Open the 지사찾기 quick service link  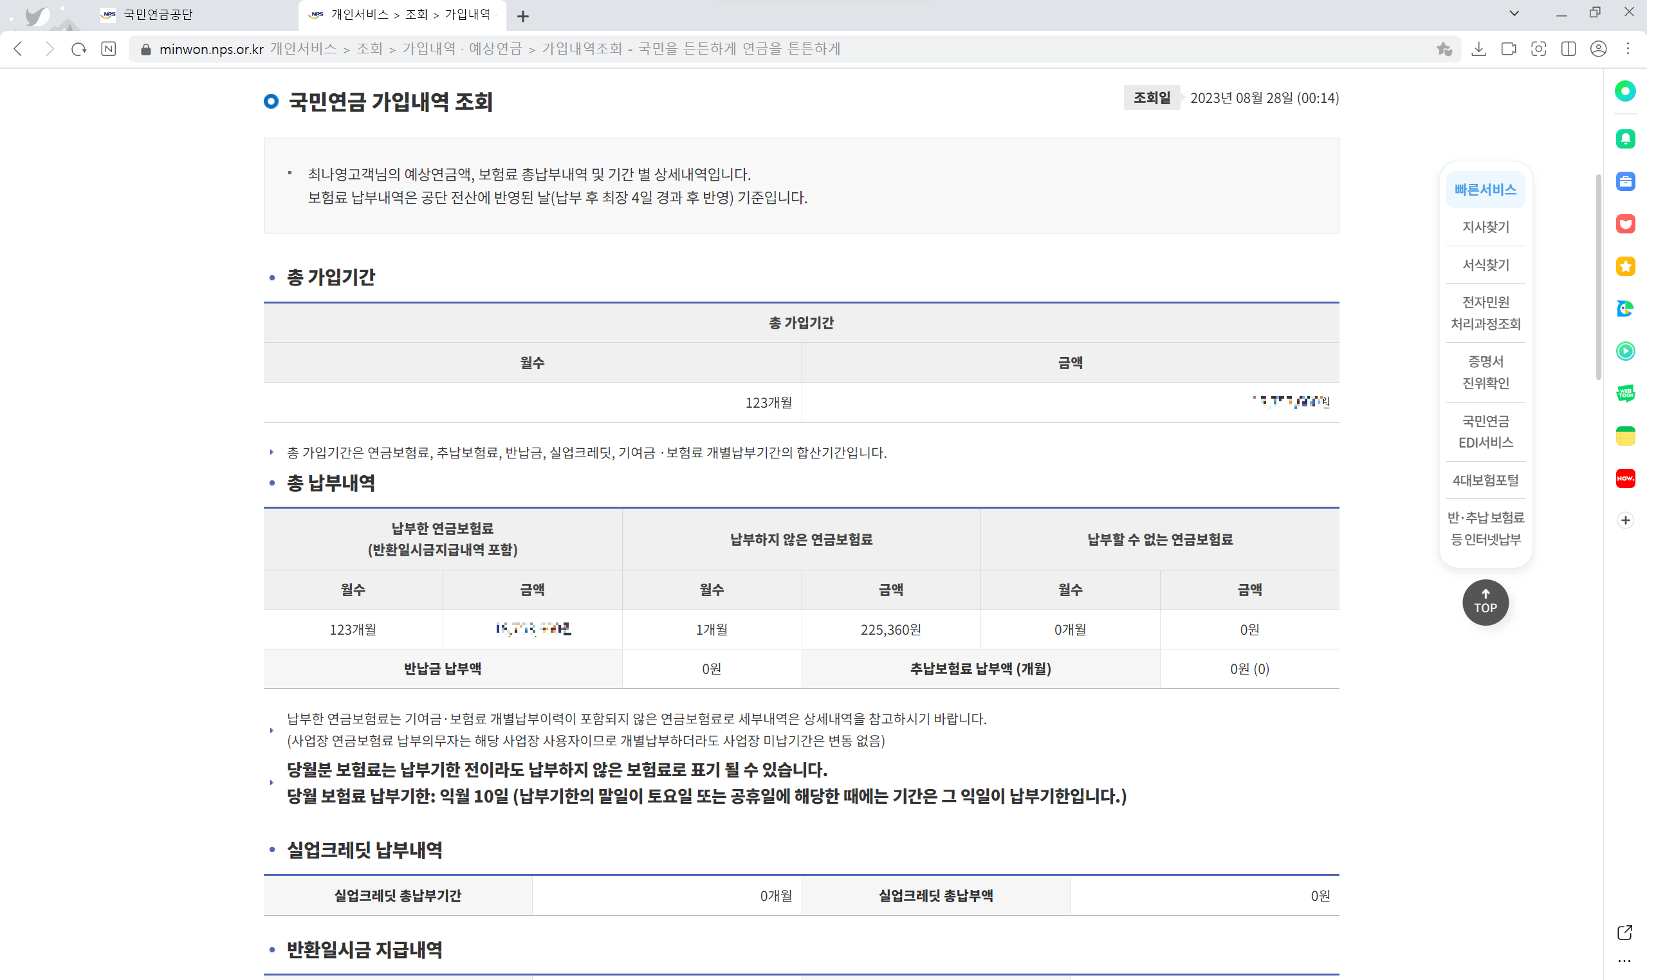click(x=1485, y=227)
